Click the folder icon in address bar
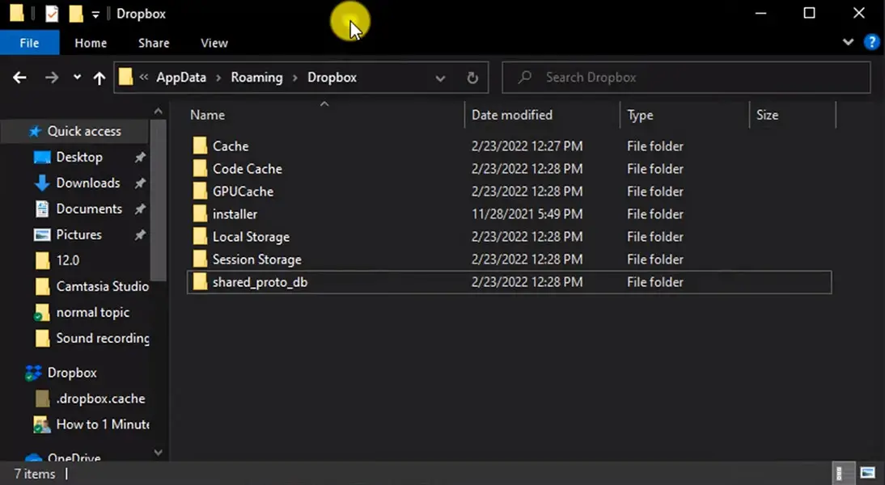The image size is (885, 485). point(126,78)
